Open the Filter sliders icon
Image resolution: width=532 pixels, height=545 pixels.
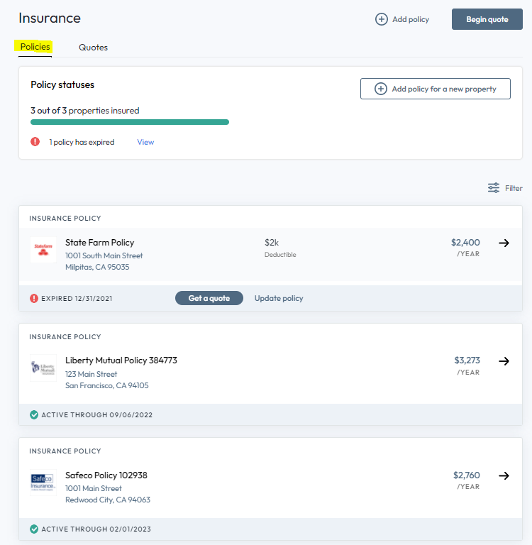pos(494,187)
